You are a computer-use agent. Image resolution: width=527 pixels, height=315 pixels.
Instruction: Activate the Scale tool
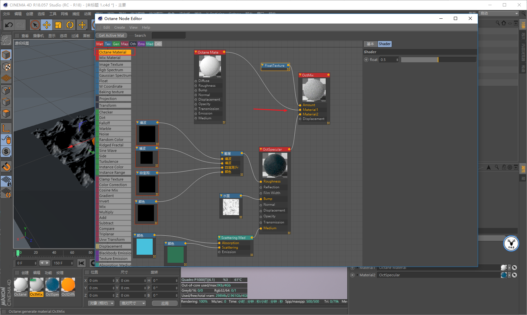point(58,25)
